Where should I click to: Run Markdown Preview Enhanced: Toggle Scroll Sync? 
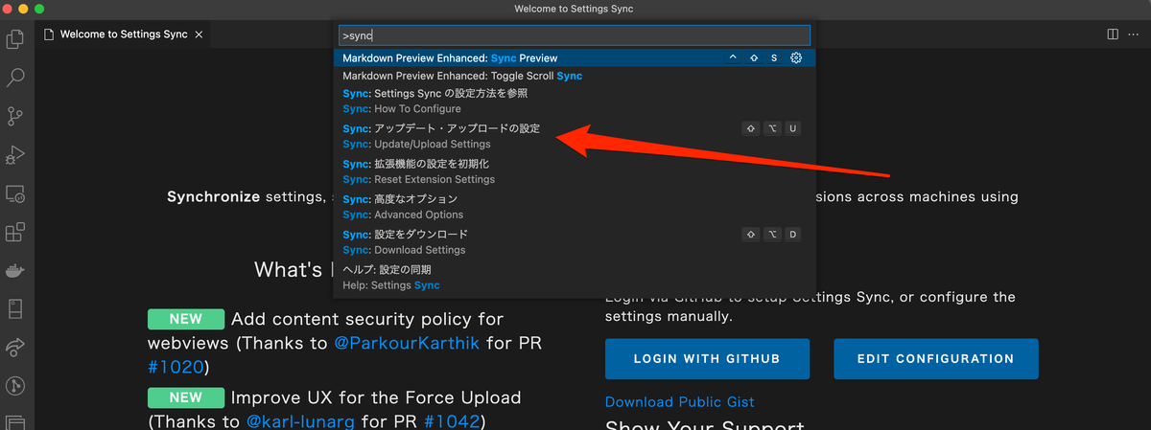coord(575,76)
